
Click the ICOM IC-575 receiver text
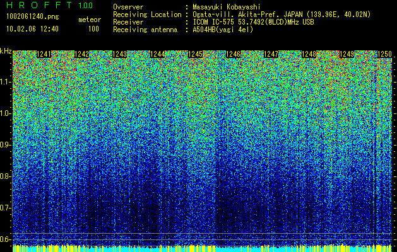pyautogui.click(x=254, y=22)
